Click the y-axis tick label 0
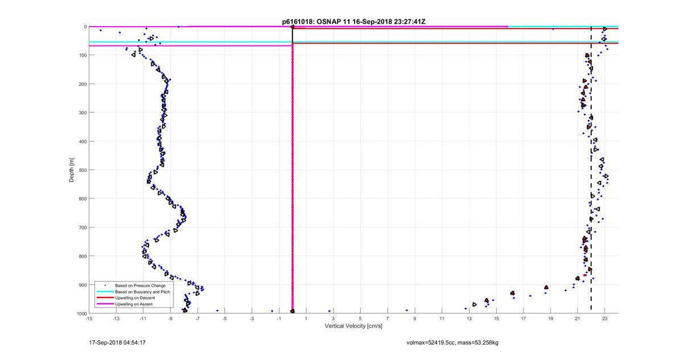Screen dimensions: 683x352 click(x=84, y=27)
